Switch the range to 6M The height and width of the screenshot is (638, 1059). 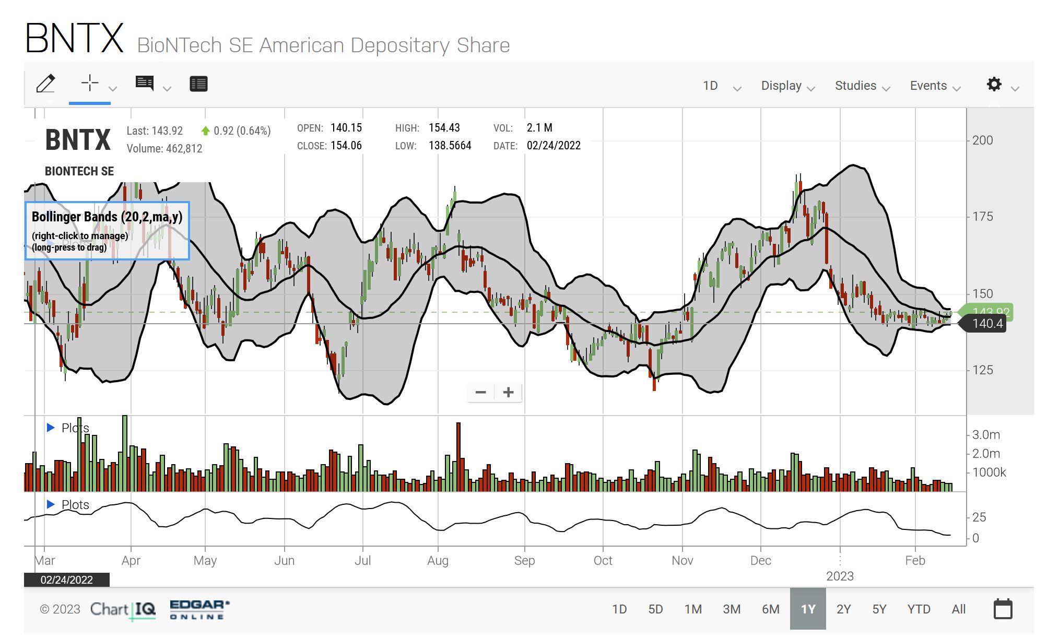[770, 609]
